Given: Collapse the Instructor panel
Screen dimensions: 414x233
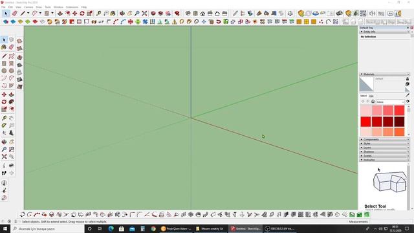Looking at the screenshot, I should pos(385,160).
